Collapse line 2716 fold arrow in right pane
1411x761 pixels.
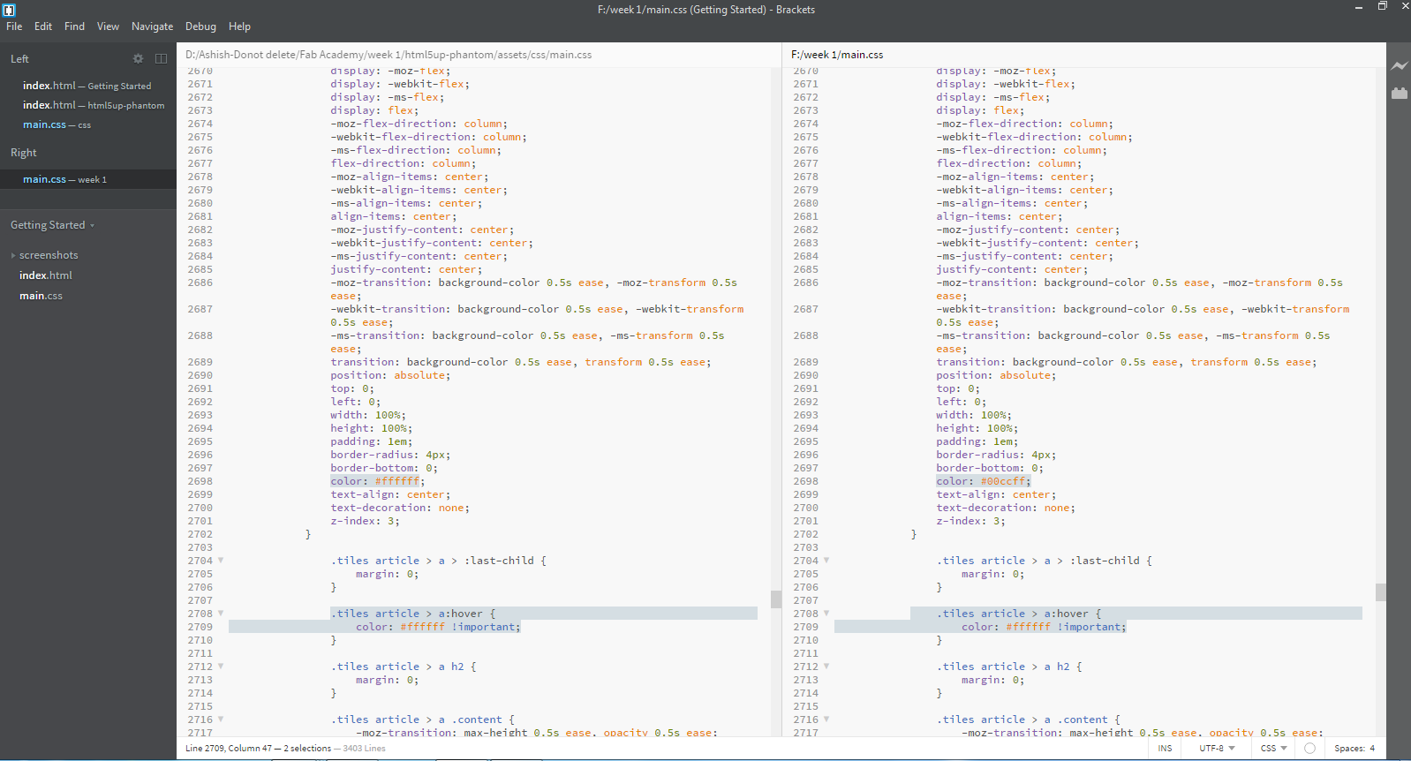(x=826, y=720)
